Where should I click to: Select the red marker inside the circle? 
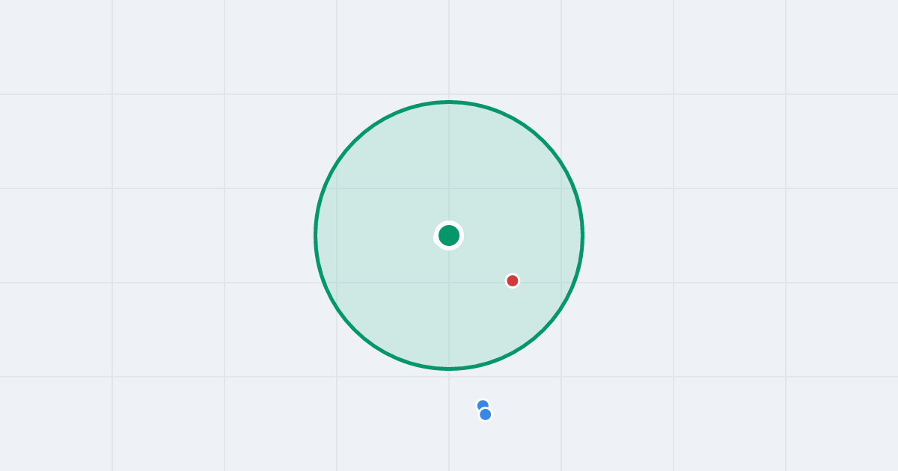(x=513, y=280)
